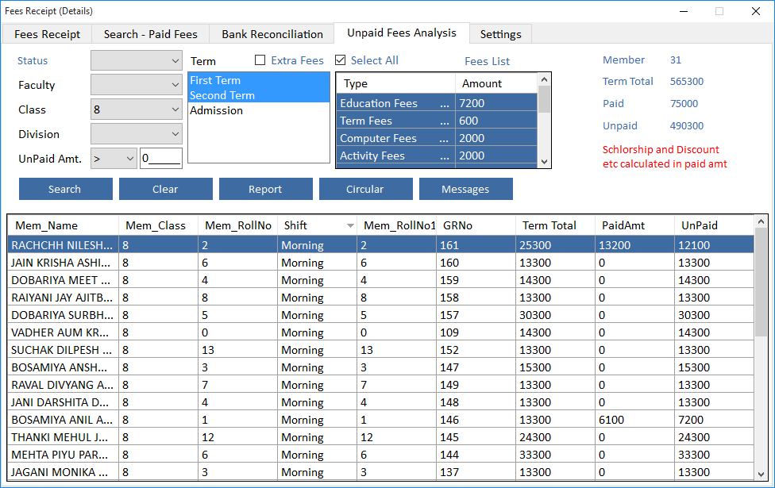Click GRNo 109 cell

476,332
